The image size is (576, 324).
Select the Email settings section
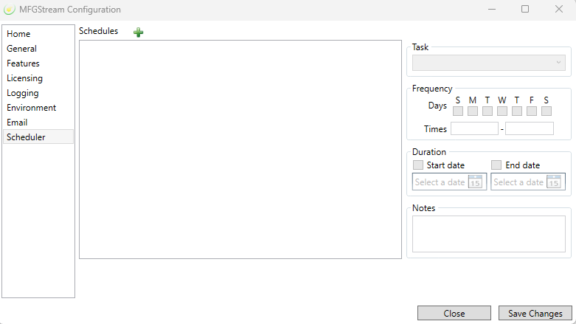point(17,123)
